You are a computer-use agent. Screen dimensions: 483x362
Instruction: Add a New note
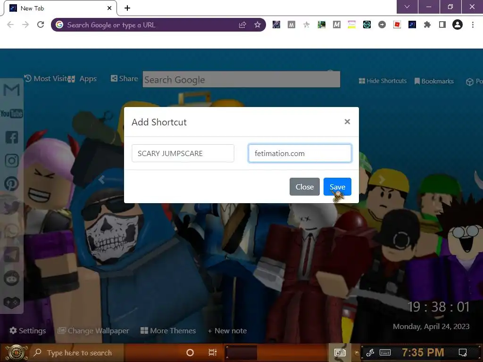pos(227,331)
